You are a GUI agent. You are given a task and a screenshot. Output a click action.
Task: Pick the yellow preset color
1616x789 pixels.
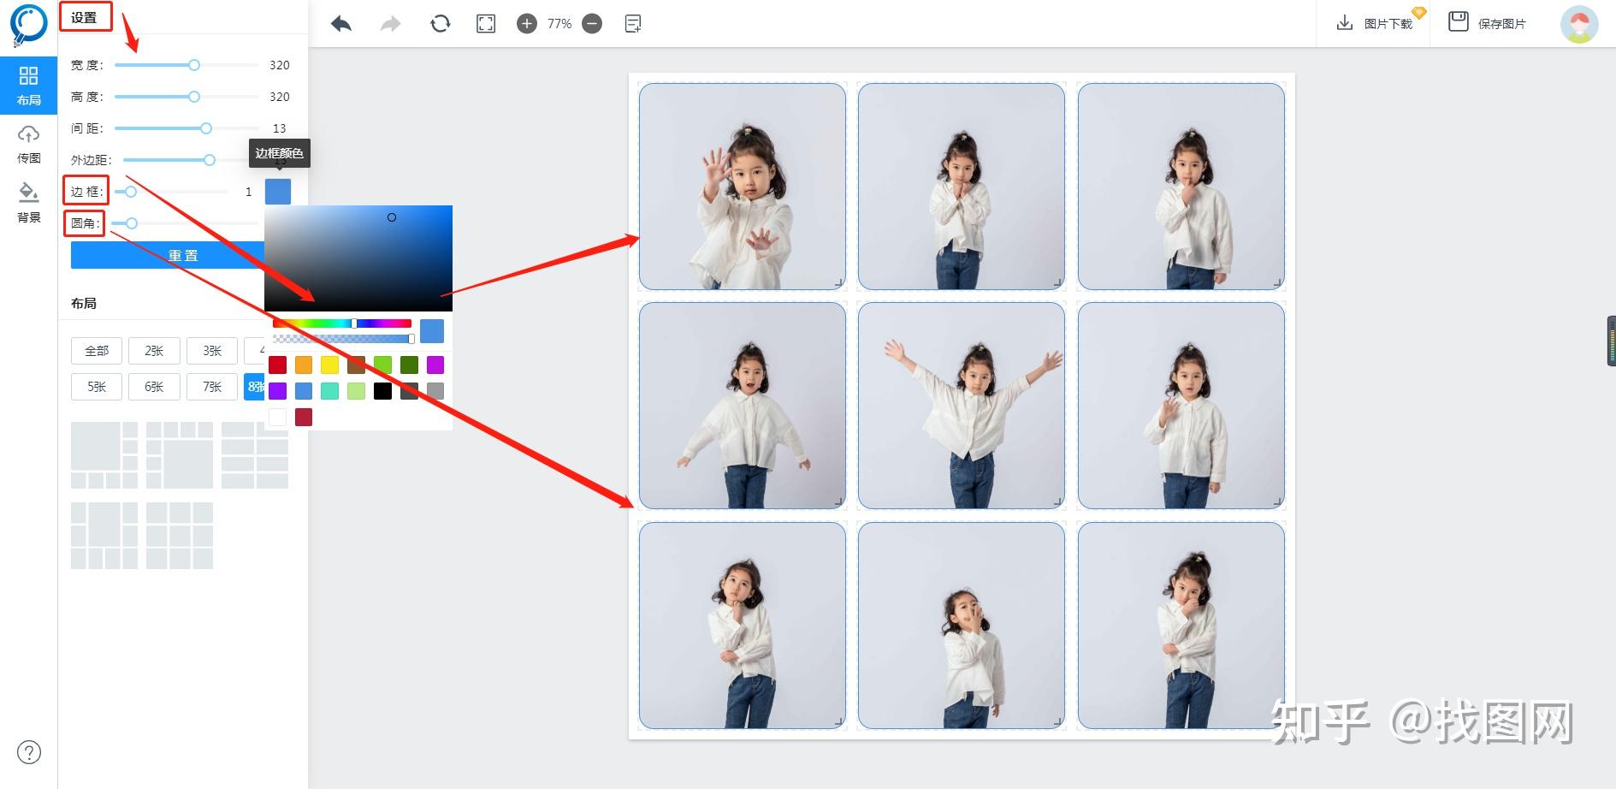click(x=330, y=365)
